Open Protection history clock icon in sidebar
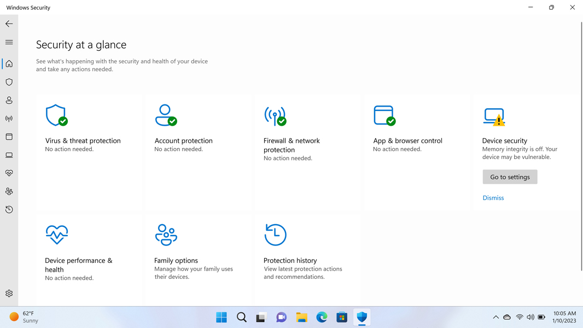This screenshot has width=583, height=328. click(9, 209)
